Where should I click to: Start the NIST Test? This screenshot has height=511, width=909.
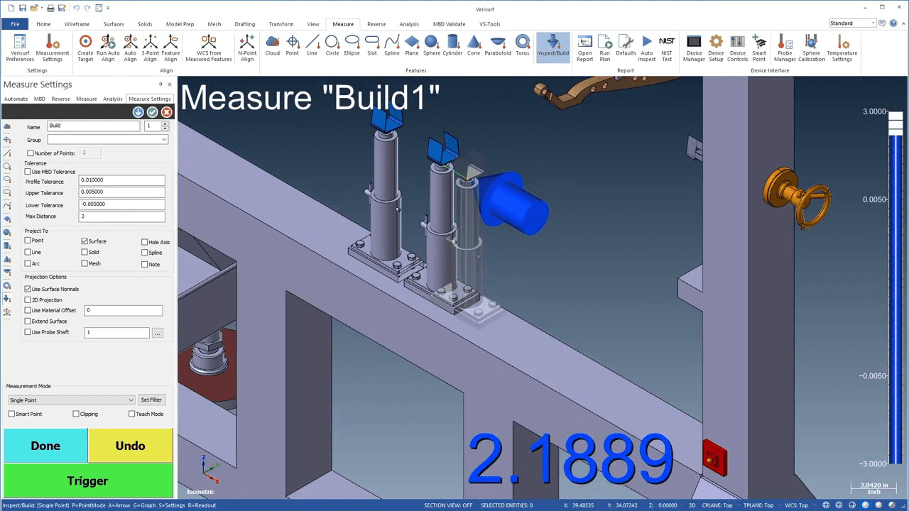pos(667,48)
